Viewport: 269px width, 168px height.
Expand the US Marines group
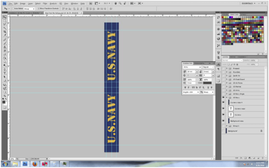click(x=227, y=86)
